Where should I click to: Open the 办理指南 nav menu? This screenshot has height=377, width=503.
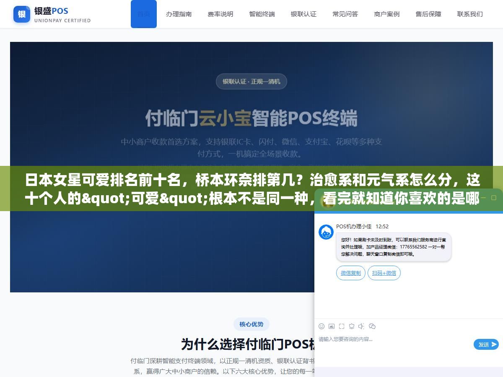click(179, 14)
